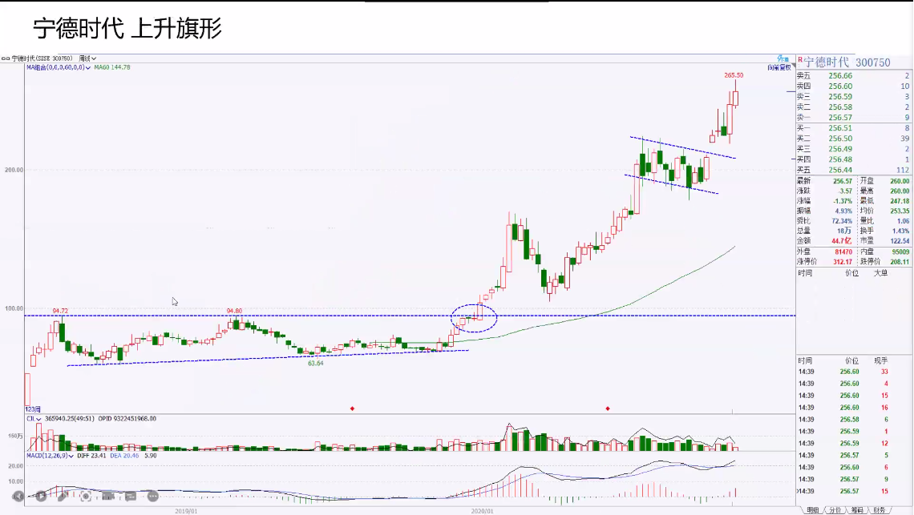Click the play button on the overlay toolbar

click(x=41, y=497)
